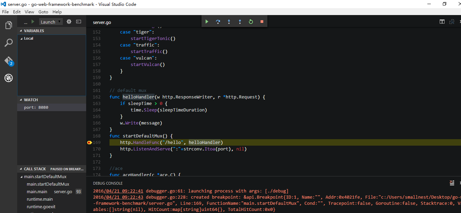Viewport: 461px width, 213px height.
Task: Click startTraffic() call on line 155
Action: (149, 52)
